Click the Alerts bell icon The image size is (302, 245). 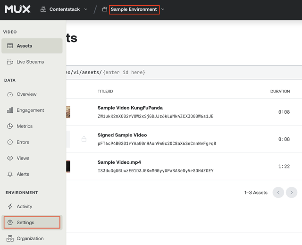(x=10, y=174)
